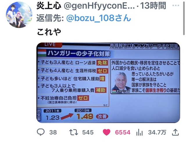Viewport: 186px width, 142px height.
Task: Open the reply comment bubble icon
Action: coord(41,132)
